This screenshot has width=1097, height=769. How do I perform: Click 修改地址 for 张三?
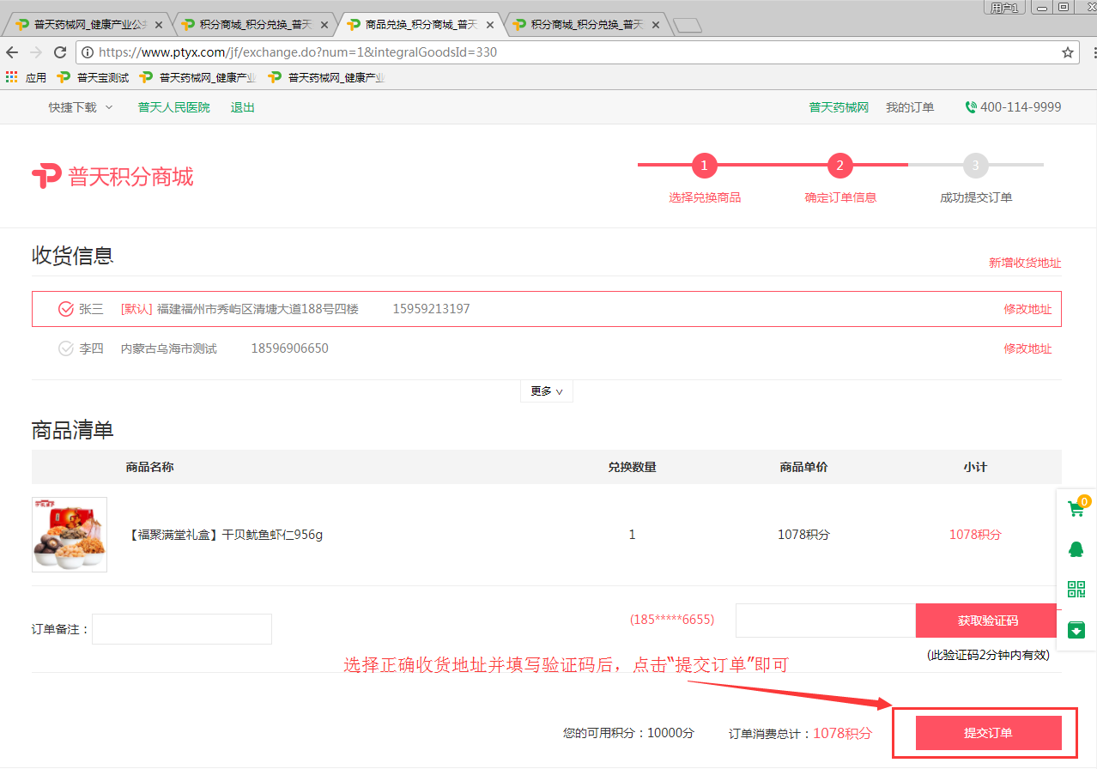pos(1027,309)
